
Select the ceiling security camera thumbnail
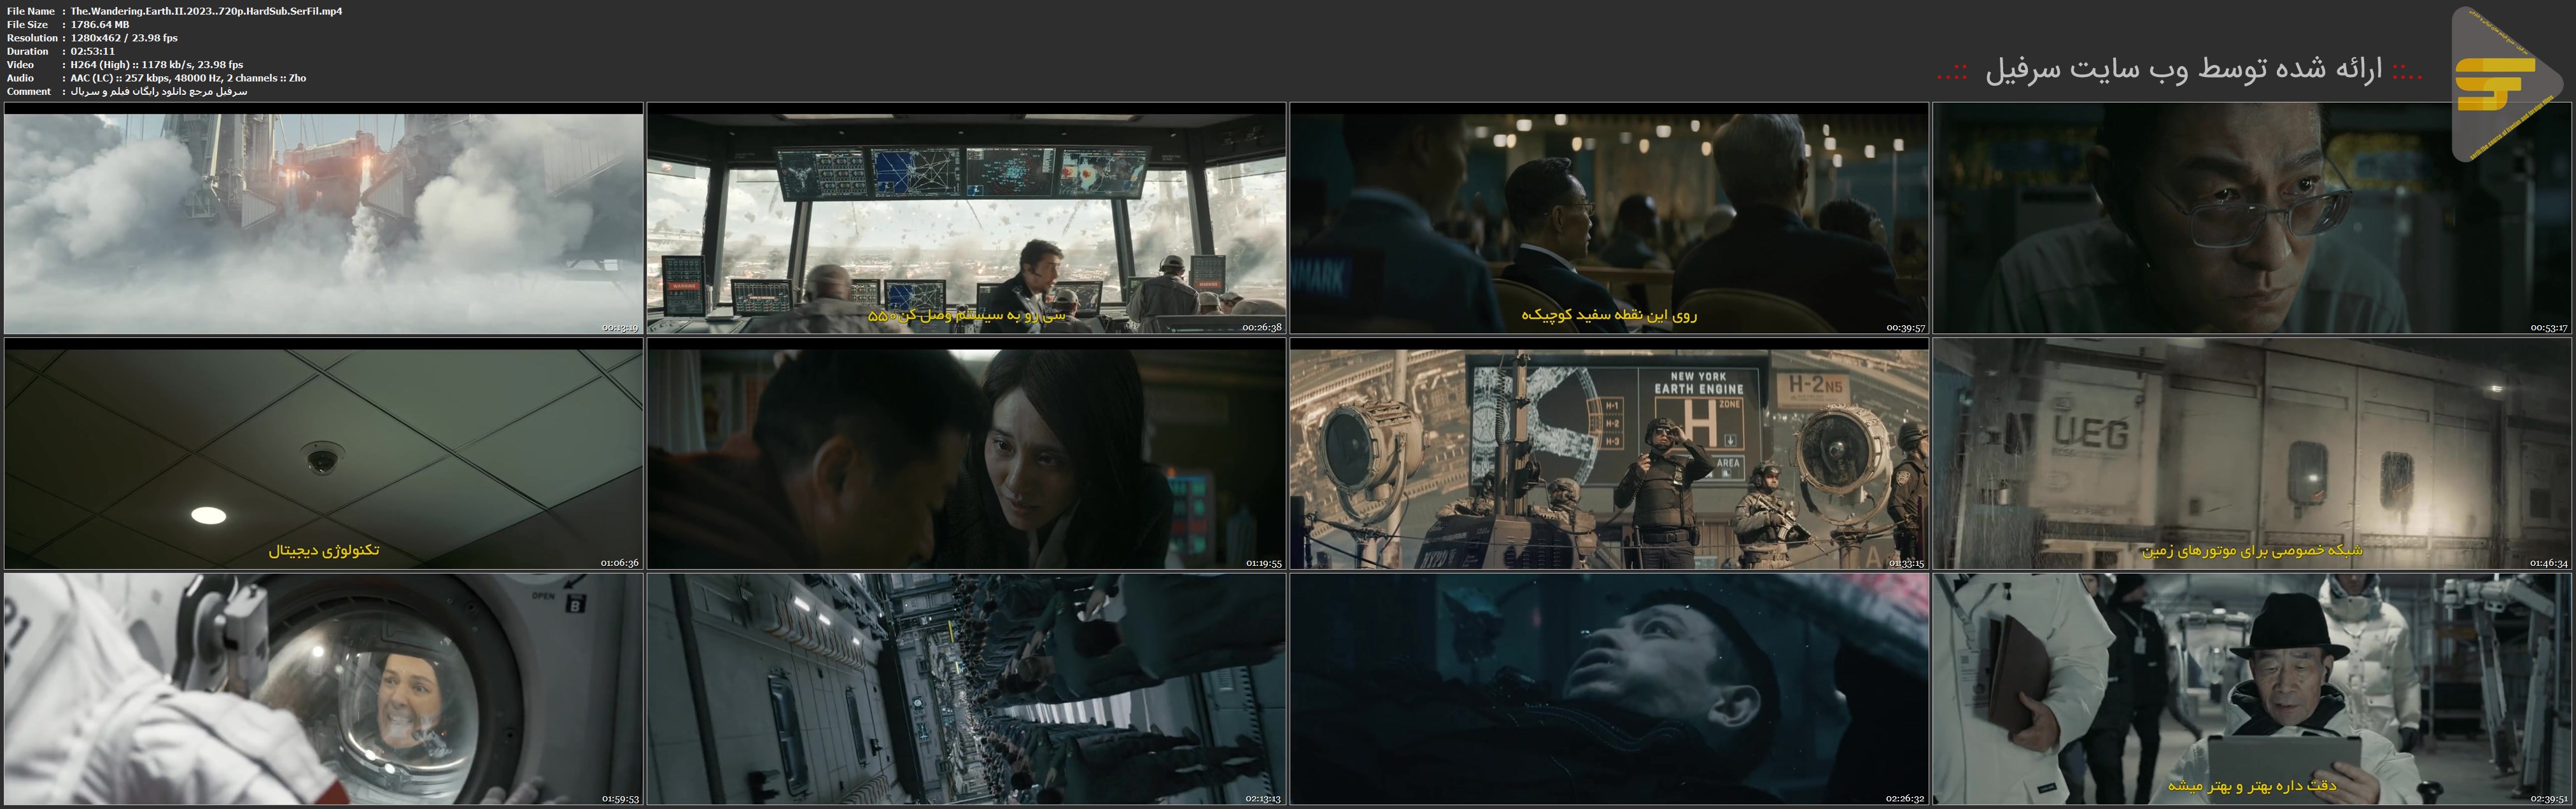click(323, 455)
